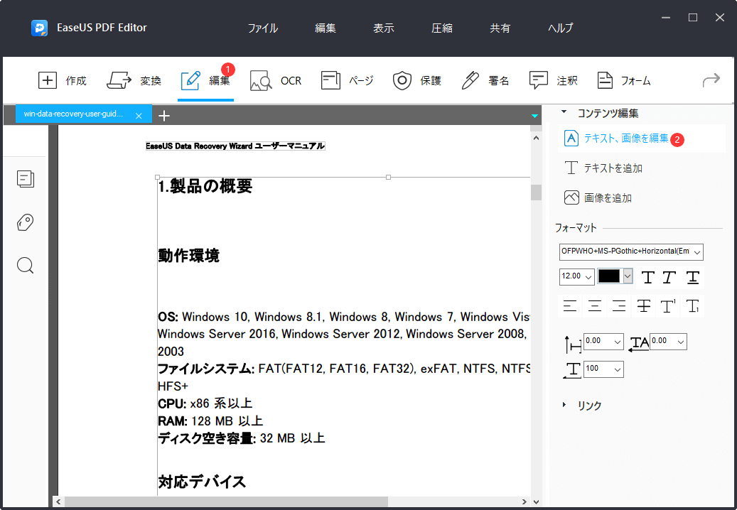Open the document search sidebar panel
The width and height of the screenshot is (737, 510).
(25, 265)
